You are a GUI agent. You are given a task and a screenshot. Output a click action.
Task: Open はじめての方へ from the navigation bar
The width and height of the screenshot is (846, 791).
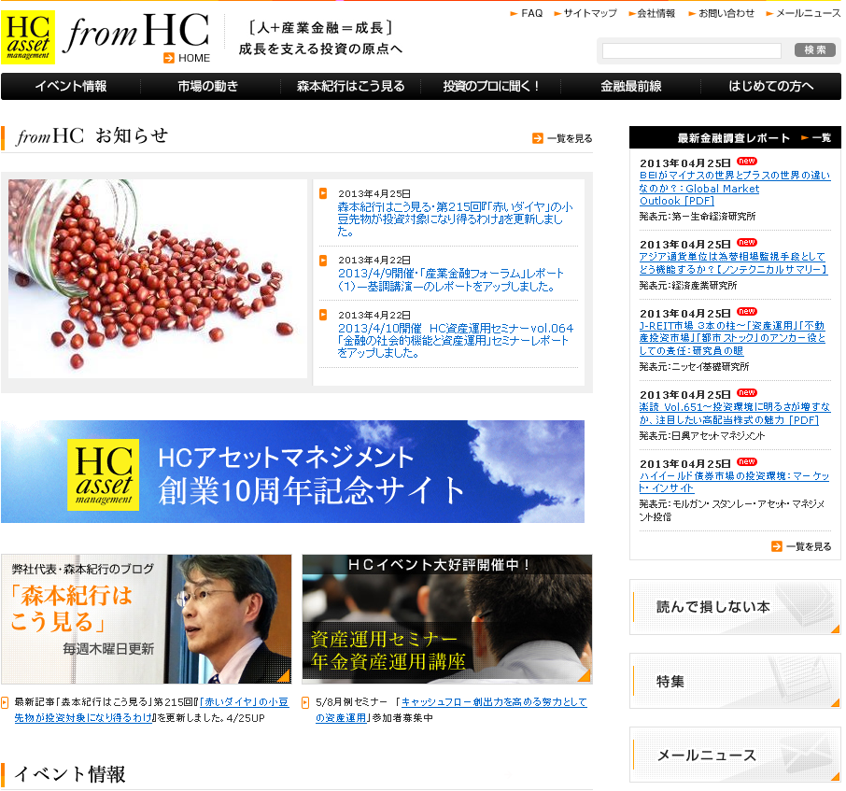769,87
